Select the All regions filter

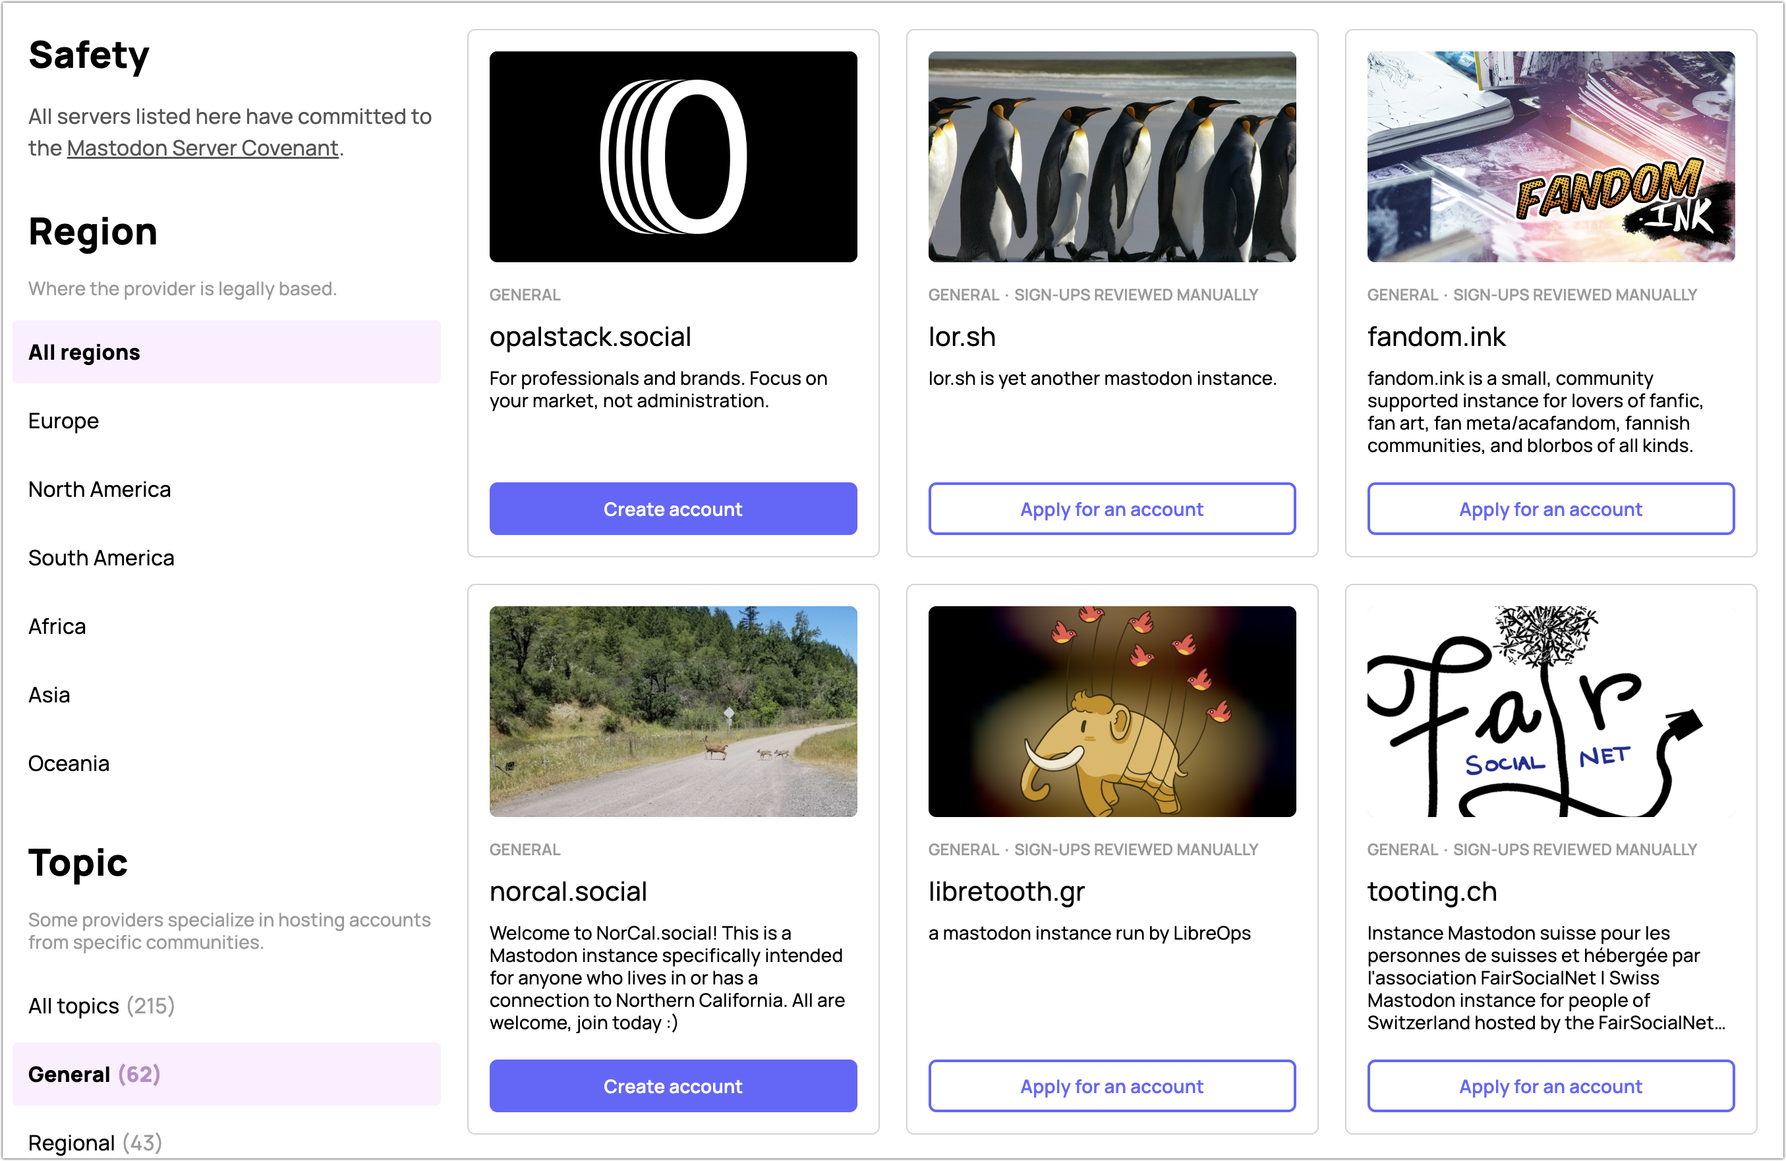[x=84, y=352]
